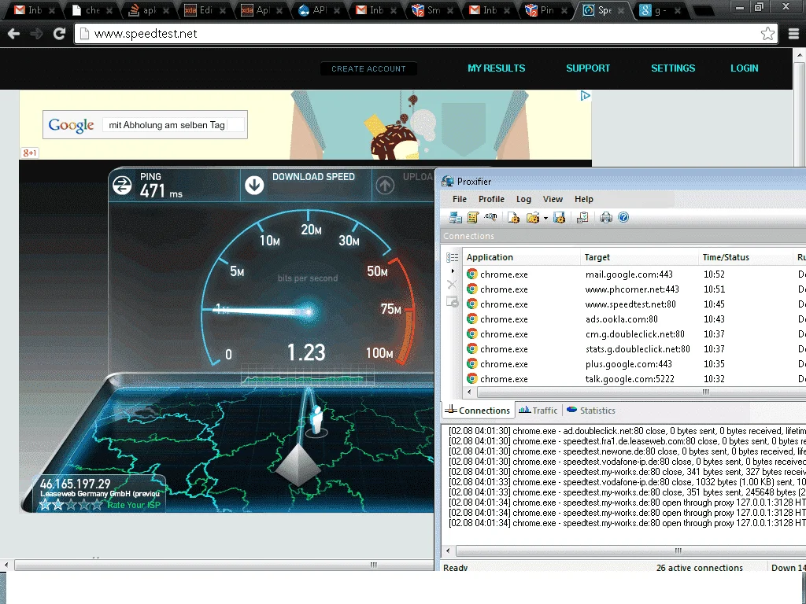Click the printer icon in Proxifier
The height and width of the screenshot is (604, 806).
(606, 218)
